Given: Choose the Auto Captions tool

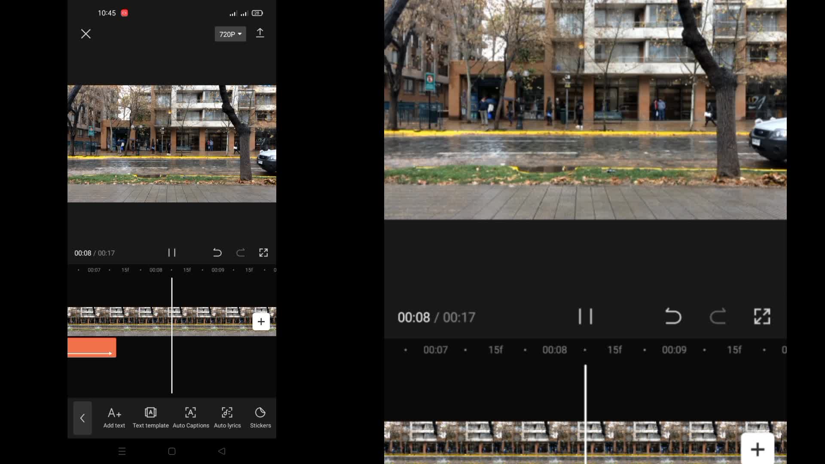Looking at the screenshot, I should (x=191, y=418).
